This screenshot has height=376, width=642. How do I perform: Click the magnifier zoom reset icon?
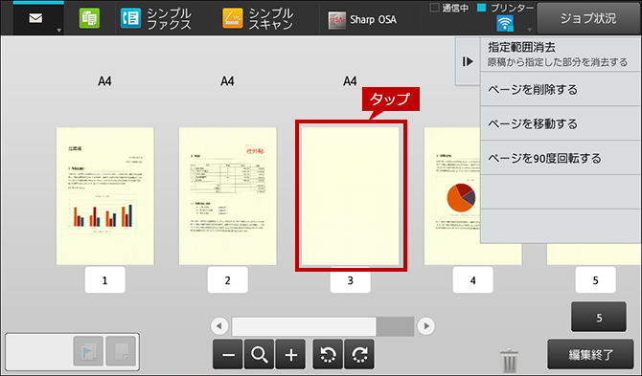pos(259,354)
